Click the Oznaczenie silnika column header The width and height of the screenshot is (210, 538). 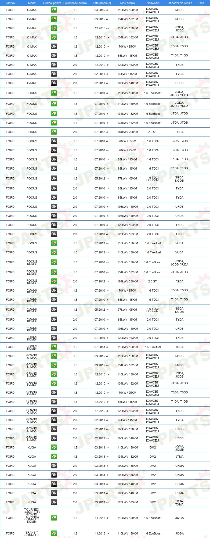180,3
